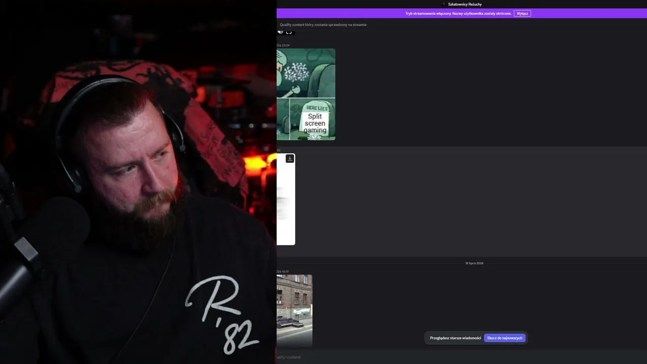The width and height of the screenshot is (647, 364).
Task: Click the Wyłącz button in the purple banner
Action: coord(522,14)
